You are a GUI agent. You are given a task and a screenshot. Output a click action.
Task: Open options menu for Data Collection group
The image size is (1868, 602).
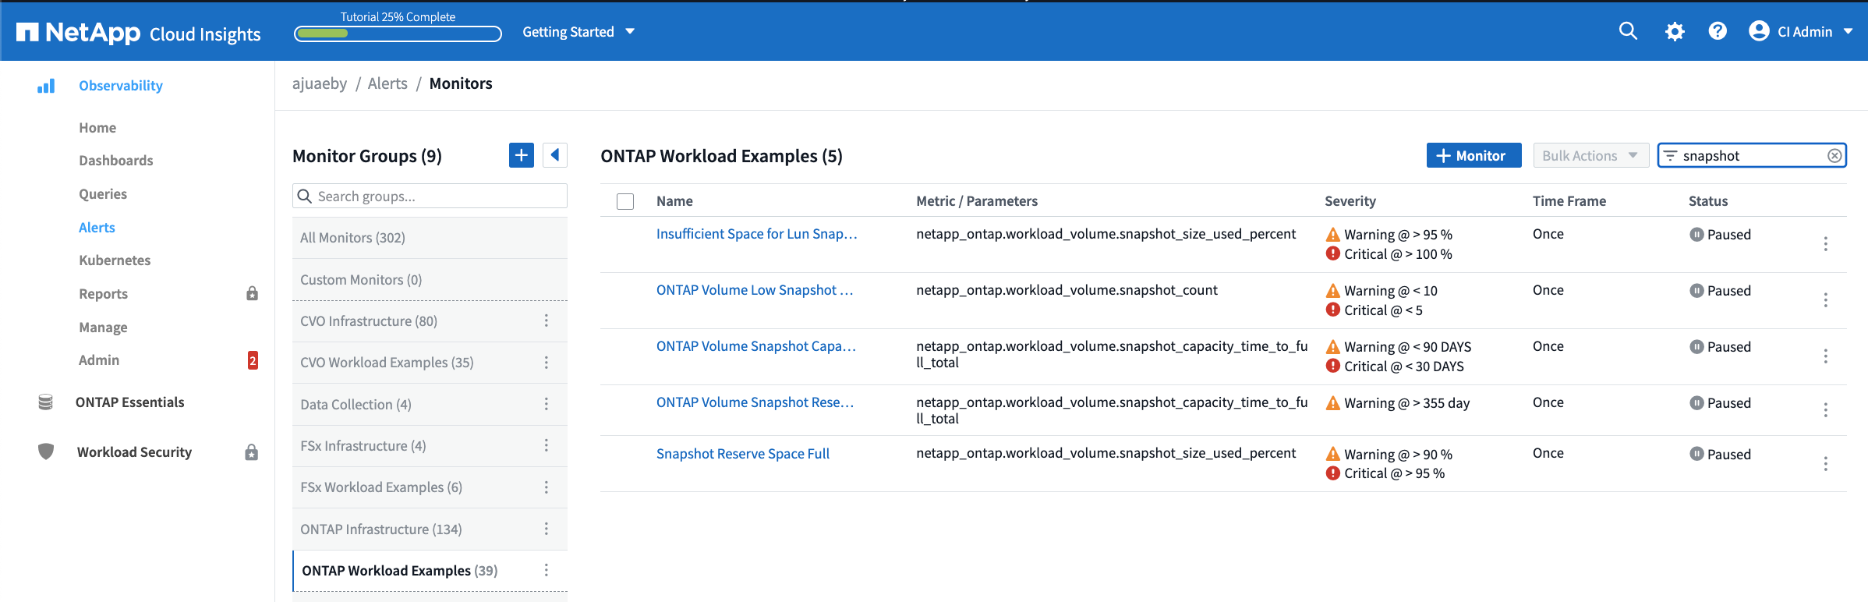point(547,404)
